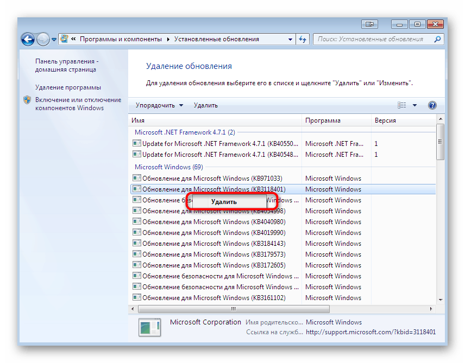465x363 pixels.
Task: Click the refresh button beside address bar
Action: click(x=303, y=39)
